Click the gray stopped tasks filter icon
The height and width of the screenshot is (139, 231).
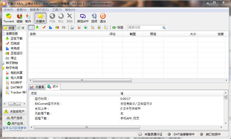coord(64,28)
